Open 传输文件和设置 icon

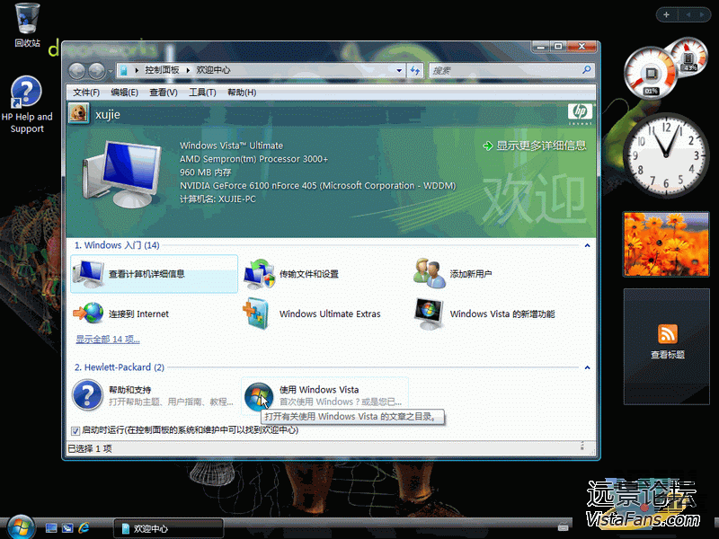(259, 273)
